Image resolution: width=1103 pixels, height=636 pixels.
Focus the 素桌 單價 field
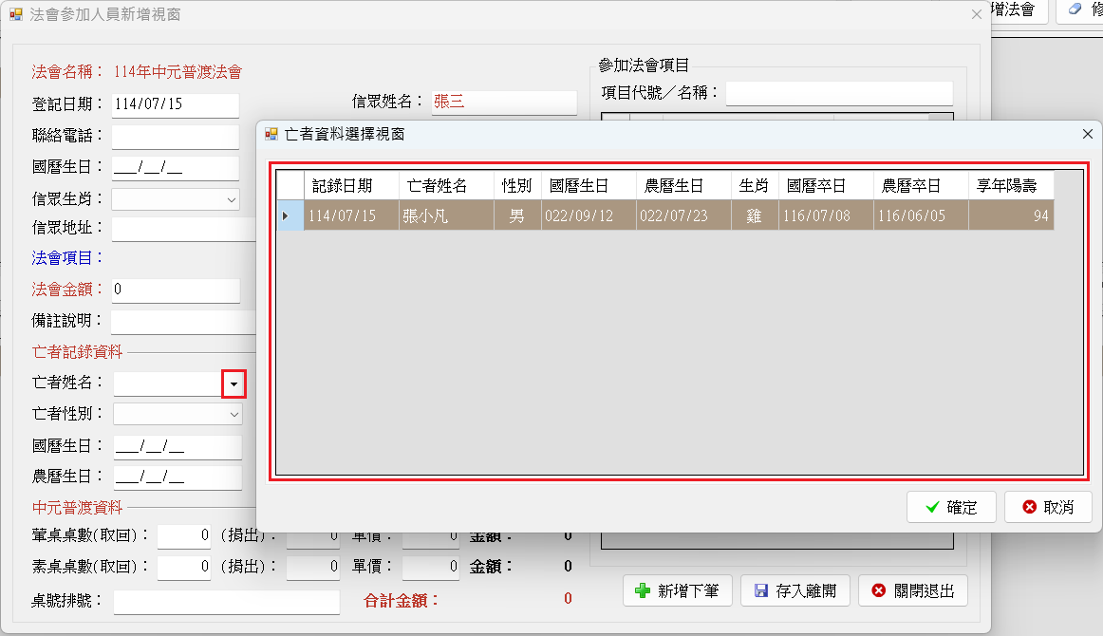(x=431, y=567)
